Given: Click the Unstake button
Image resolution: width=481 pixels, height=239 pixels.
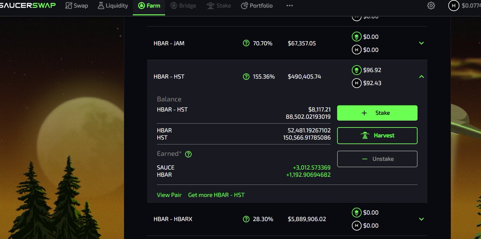Looking at the screenshot, I should (x=377, y=159).
